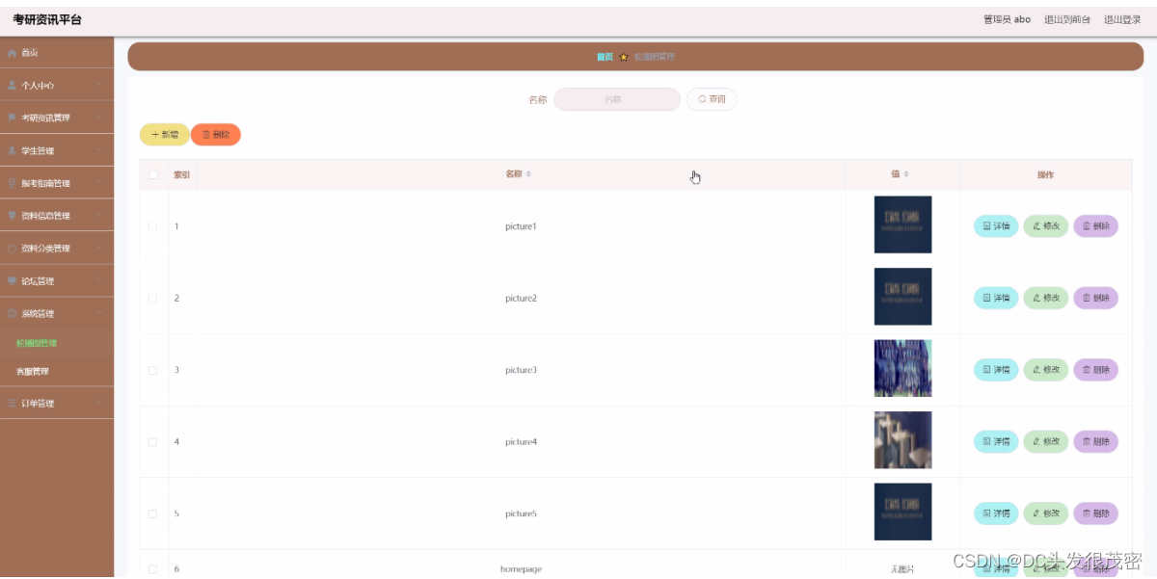Click 删除 for the picture4 row
Viewport: 1157px width, 579px height.
1096,441
